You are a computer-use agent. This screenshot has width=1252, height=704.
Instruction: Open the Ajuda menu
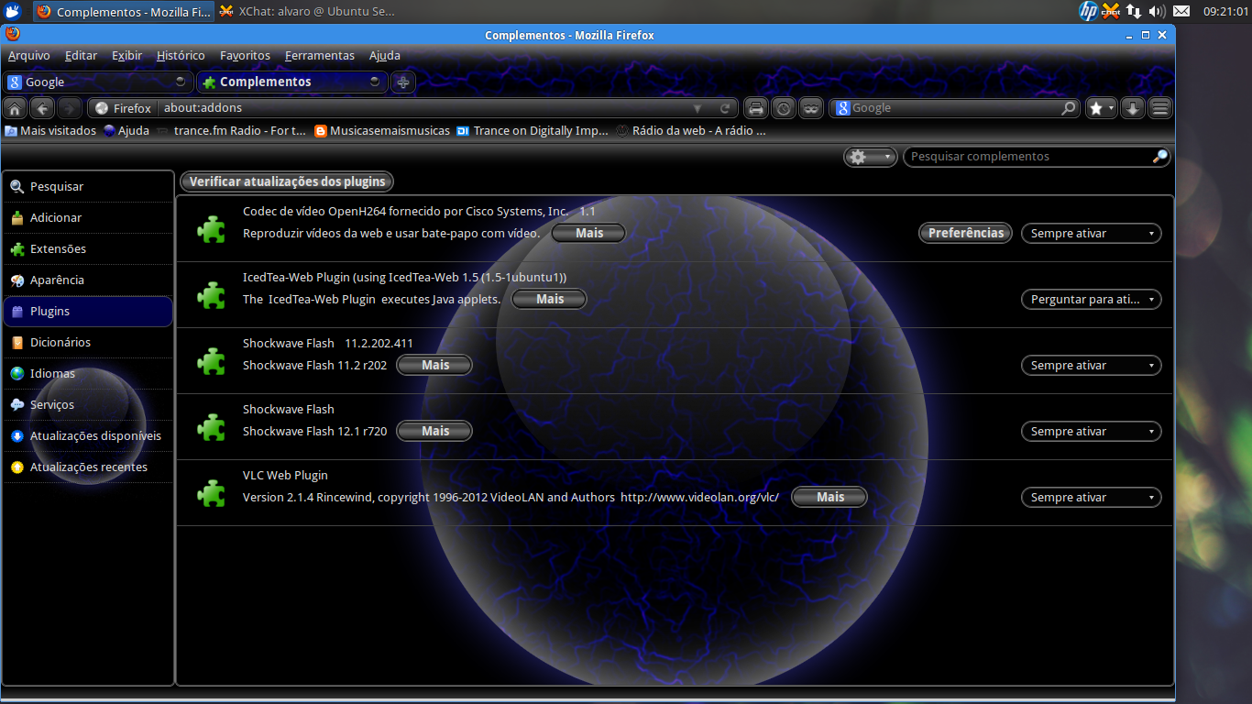(384, 55)
